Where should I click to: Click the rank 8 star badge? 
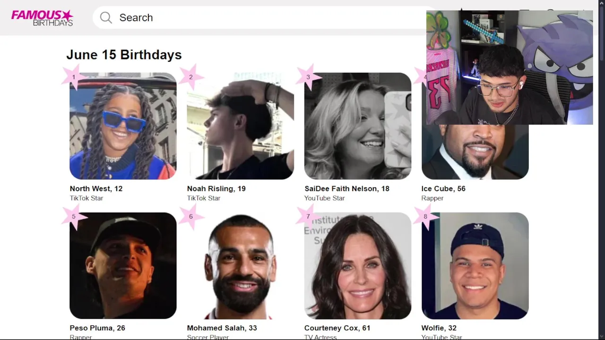coord(425,217)
